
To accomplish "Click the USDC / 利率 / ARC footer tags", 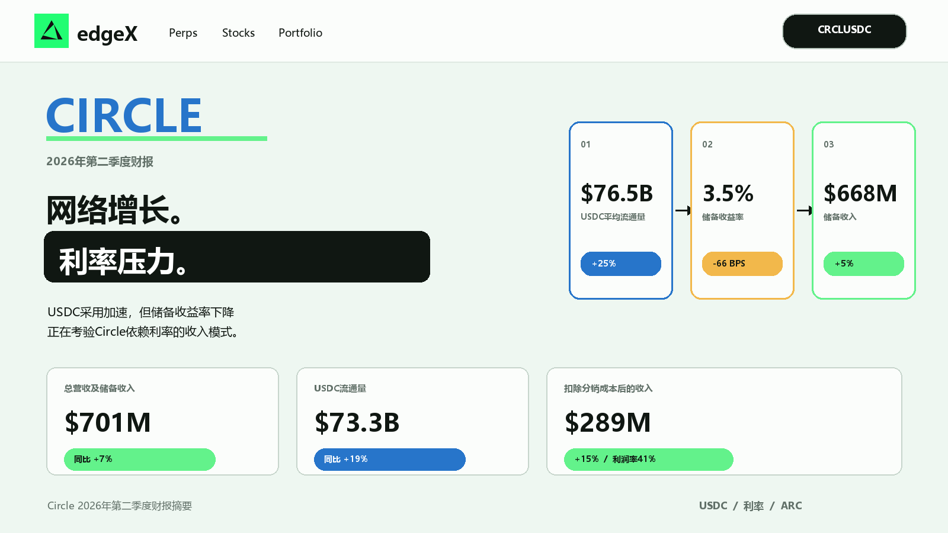I will tap(751, 506).
